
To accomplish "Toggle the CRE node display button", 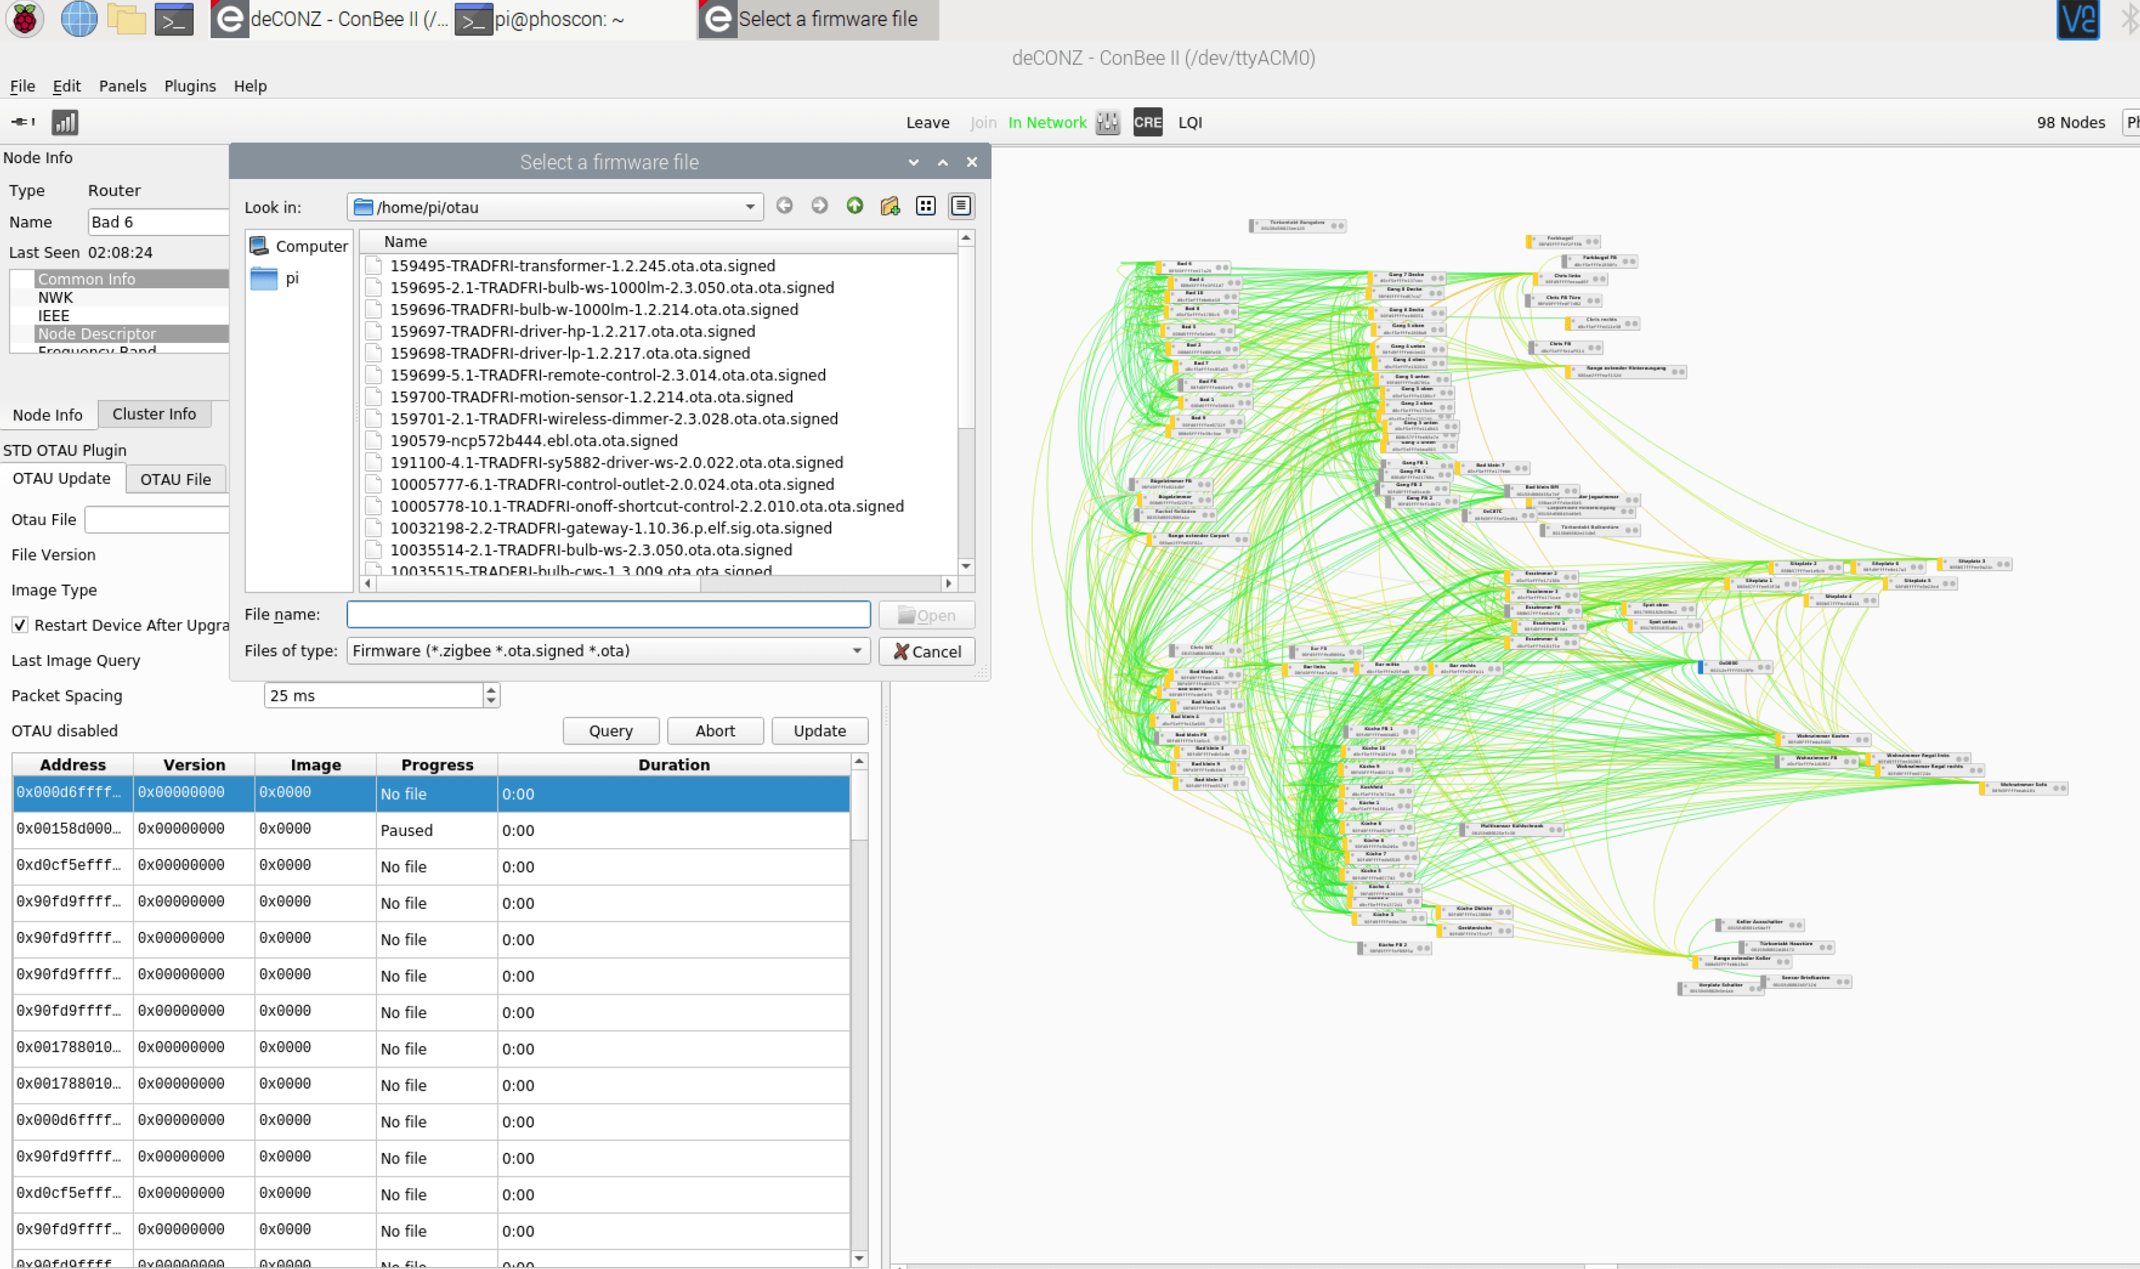I will [1147, 123].
